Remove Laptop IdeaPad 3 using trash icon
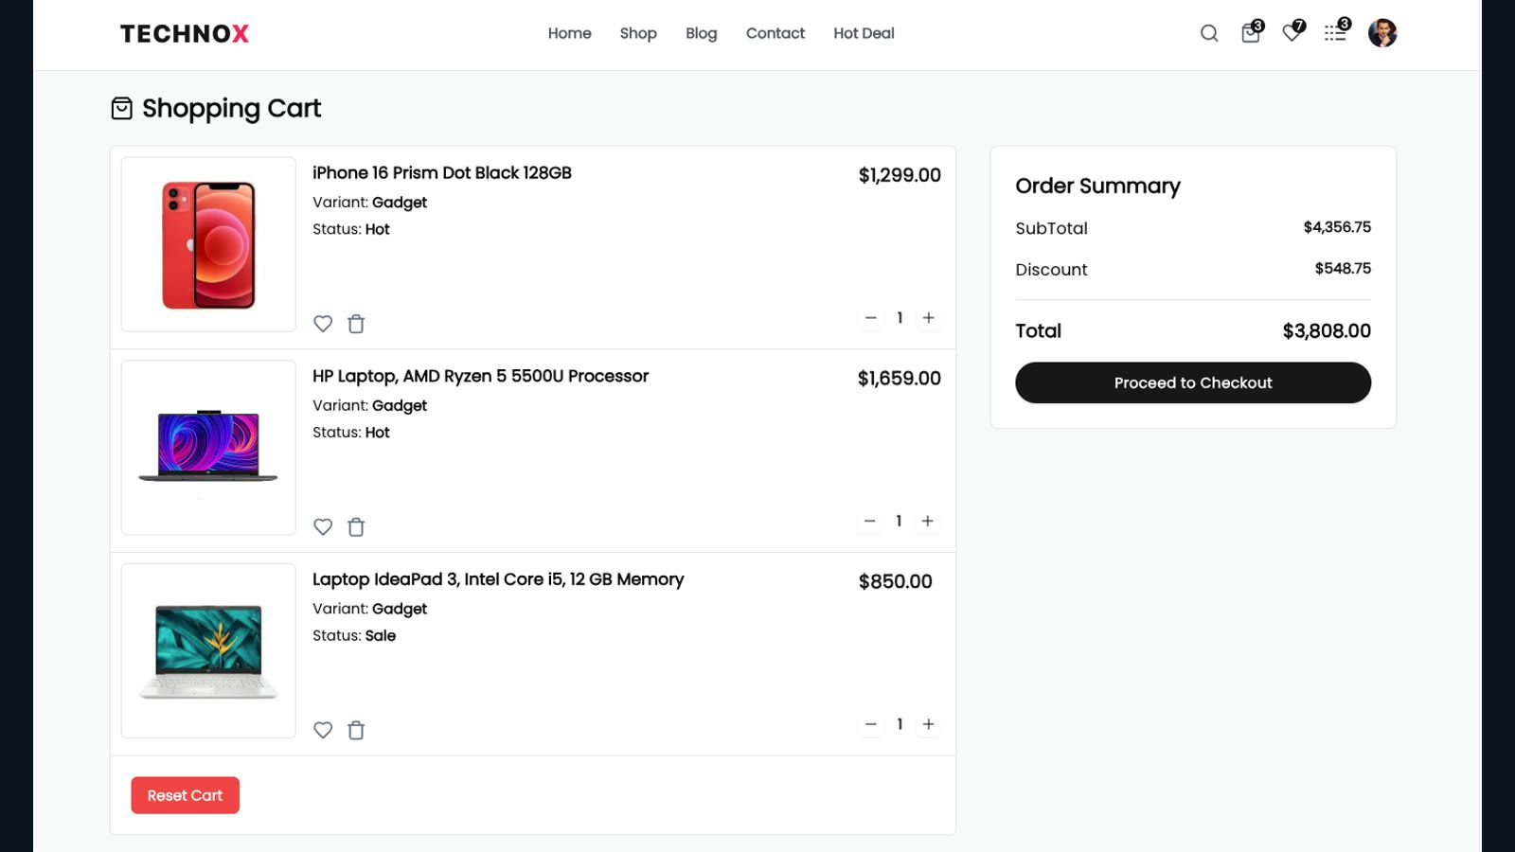The image size is (1515, 852). [x=356, y=730]
